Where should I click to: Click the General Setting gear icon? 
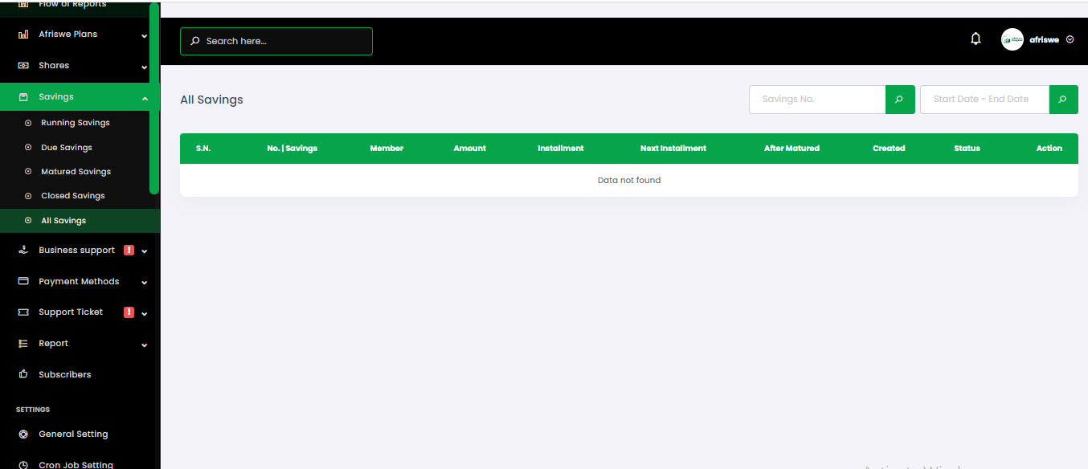23,434
